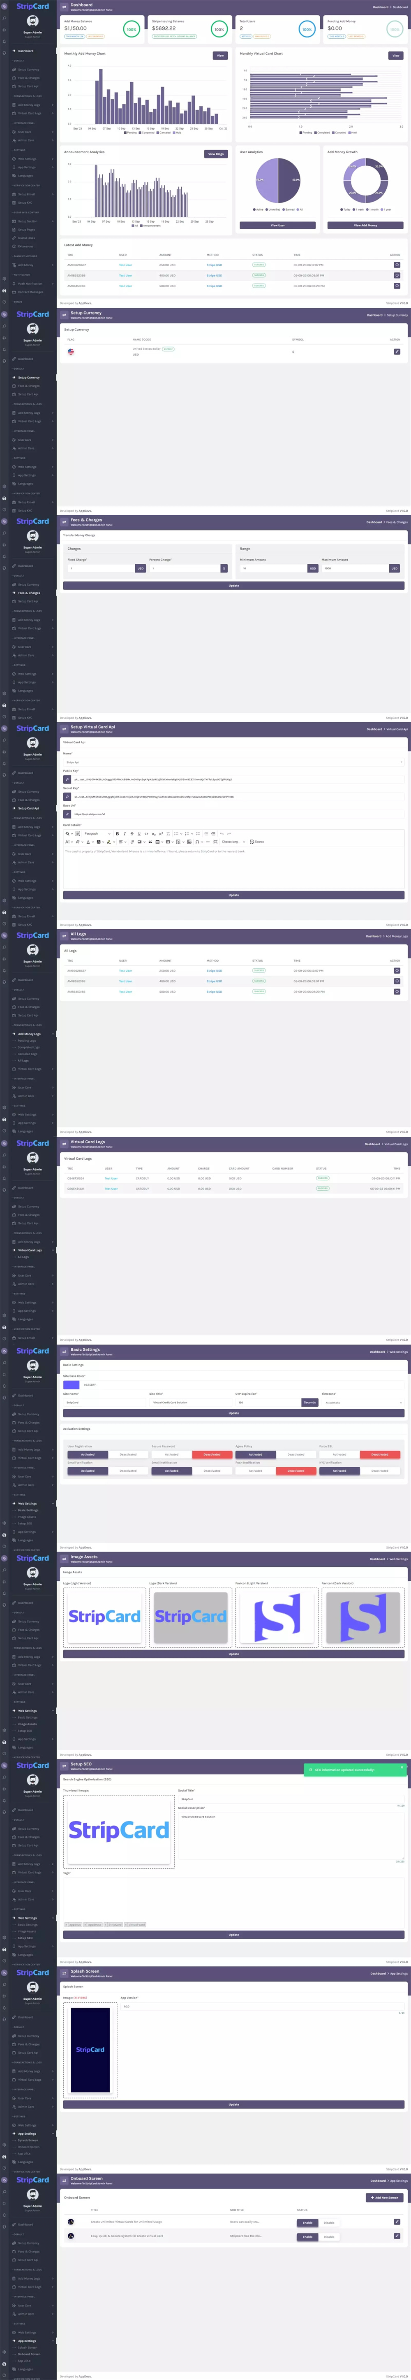
Task: Click the View Blogs button
Action: (x=216, y=154)
